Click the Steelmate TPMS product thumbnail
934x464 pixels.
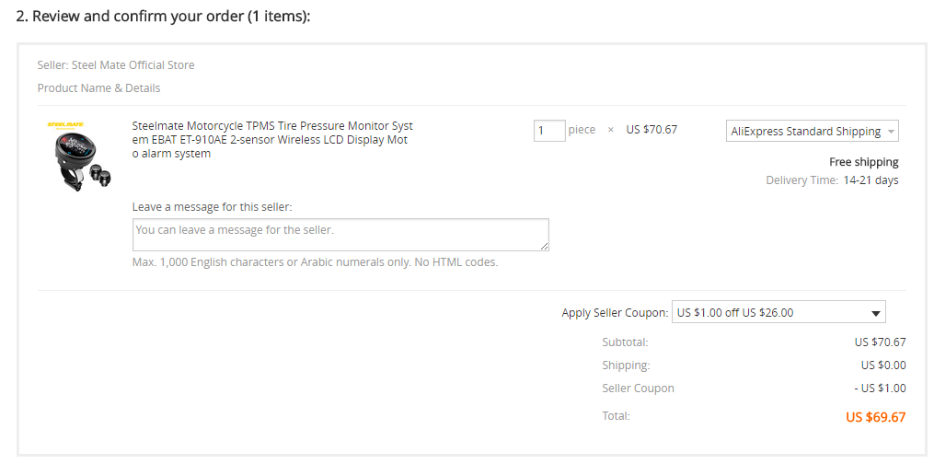(x=79, y=156)
